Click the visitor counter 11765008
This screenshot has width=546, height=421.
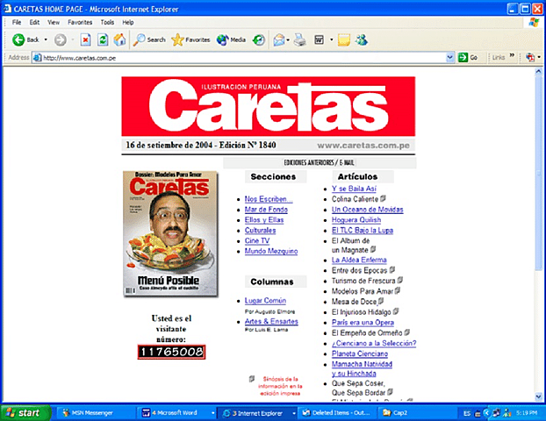click(171, 352)
